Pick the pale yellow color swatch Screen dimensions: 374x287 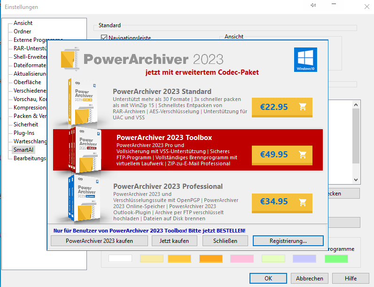pos(152,258)
